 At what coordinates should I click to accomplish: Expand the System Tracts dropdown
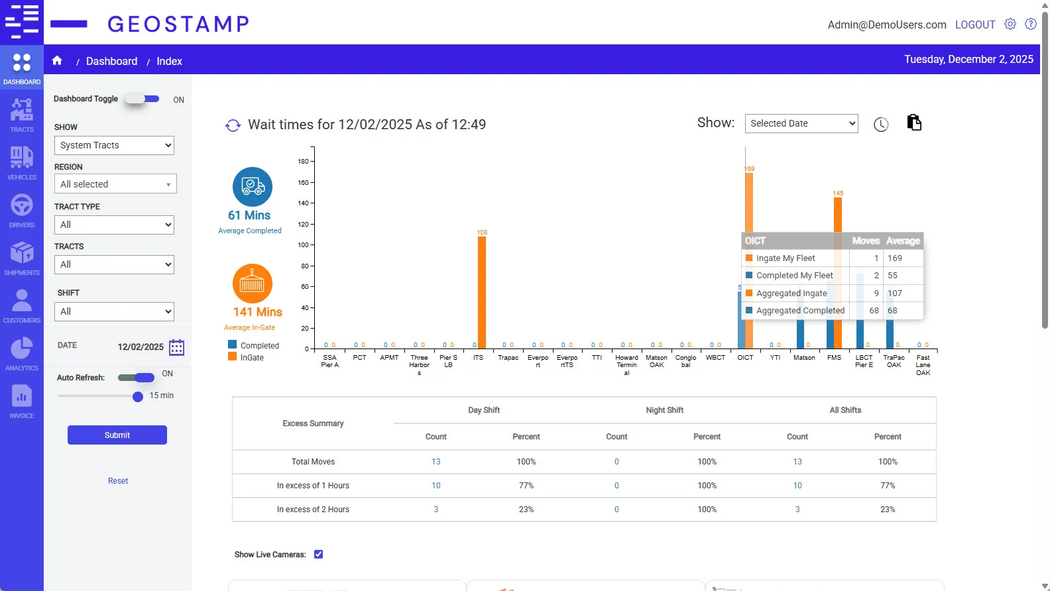pyautogui.click(x=114, y=145)
